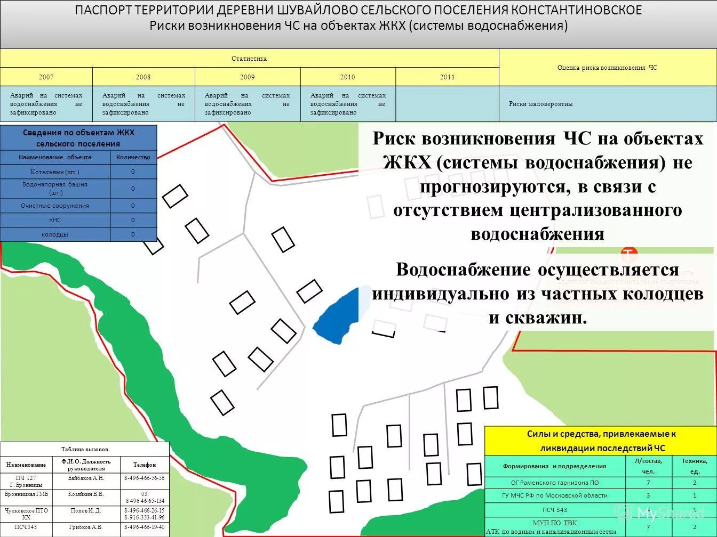Screen dimensions: 717x537
Task: Click phone number 8-496-466-19-40
Action: coord(145,527)
